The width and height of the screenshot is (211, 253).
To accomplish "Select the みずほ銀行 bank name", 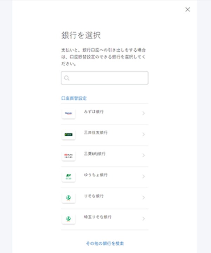I will 94,112.
